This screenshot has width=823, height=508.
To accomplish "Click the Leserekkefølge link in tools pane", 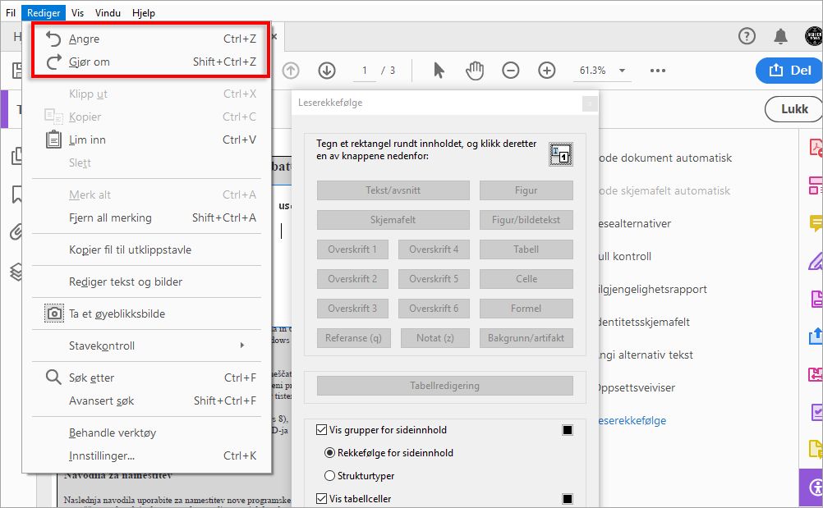I will [632, 420].
